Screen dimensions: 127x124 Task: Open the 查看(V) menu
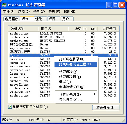point(39,12)
